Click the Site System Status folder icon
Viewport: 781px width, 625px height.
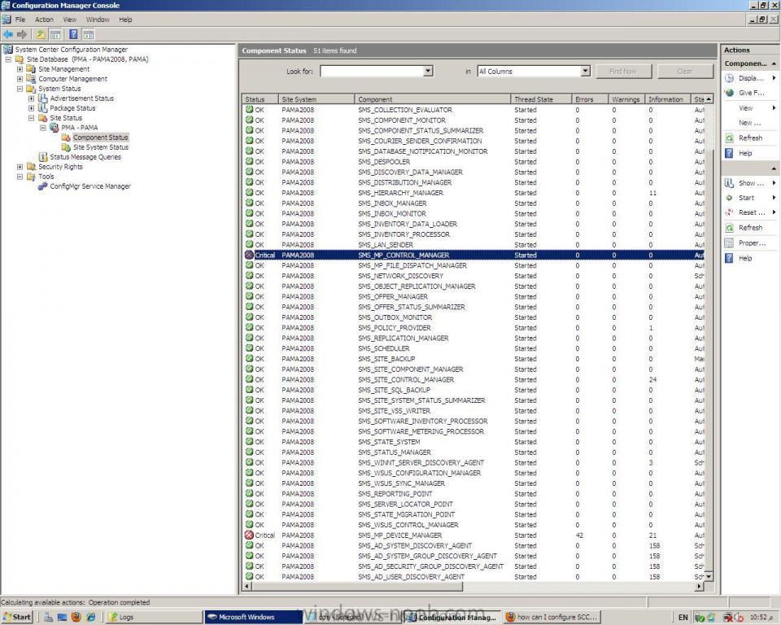coord(66,147)
